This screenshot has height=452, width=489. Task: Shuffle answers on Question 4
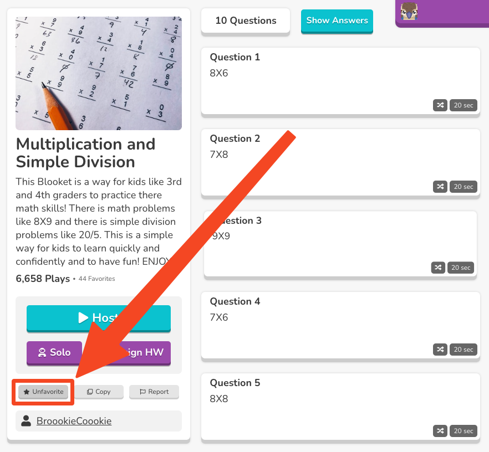click(440, 349)
